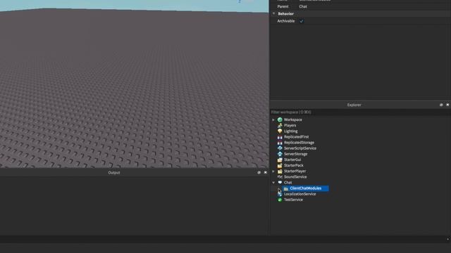Select ClientChatModules in Explorer
This screenshot has width=451, height=253.
[305, 188]
